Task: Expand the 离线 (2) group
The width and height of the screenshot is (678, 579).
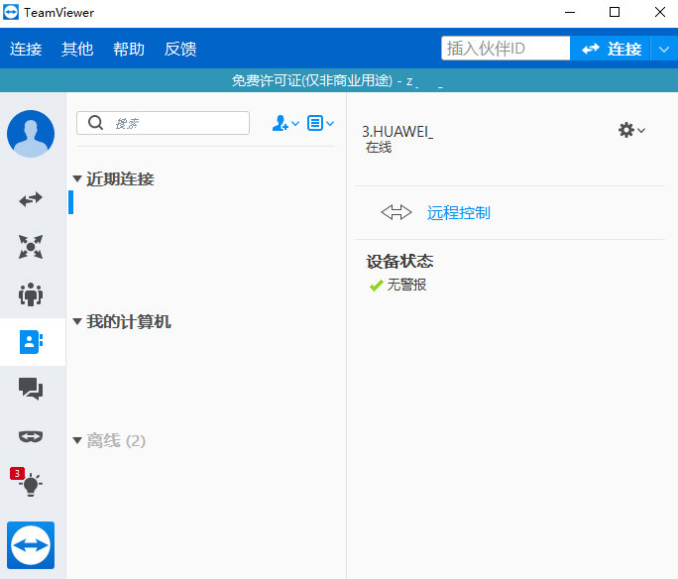Action: 77,440
